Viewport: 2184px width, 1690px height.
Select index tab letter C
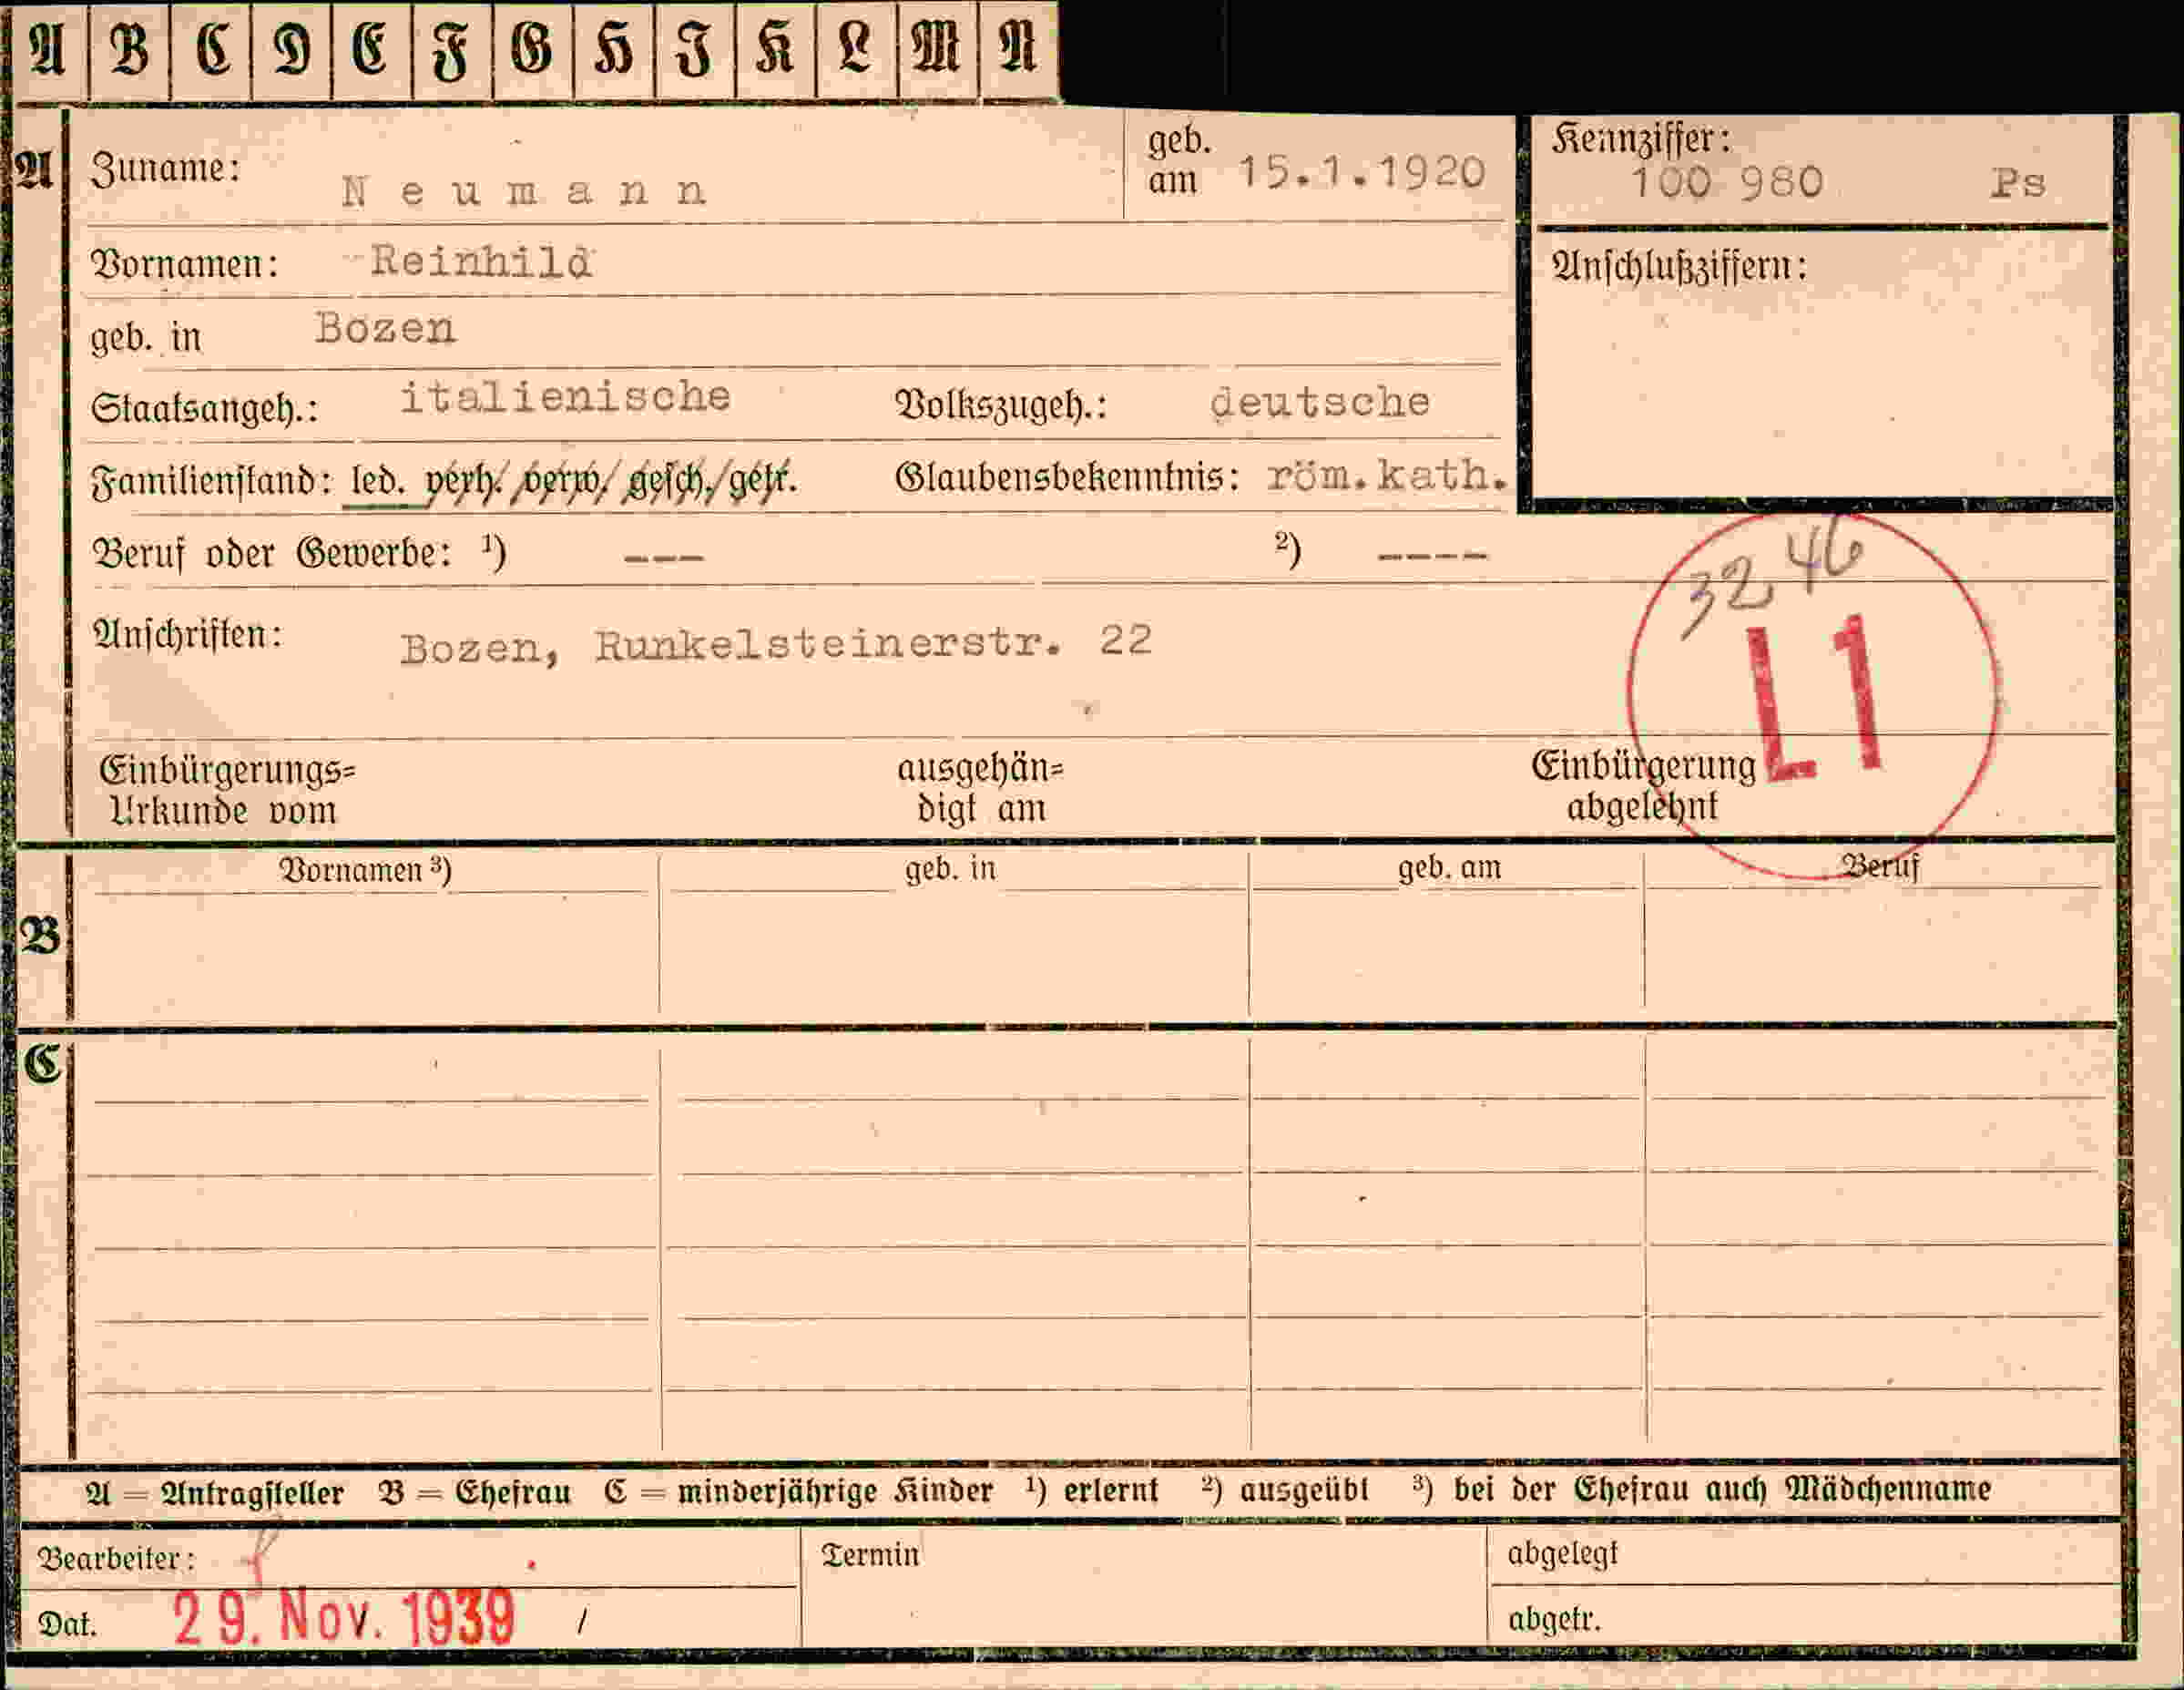(211, 50)
